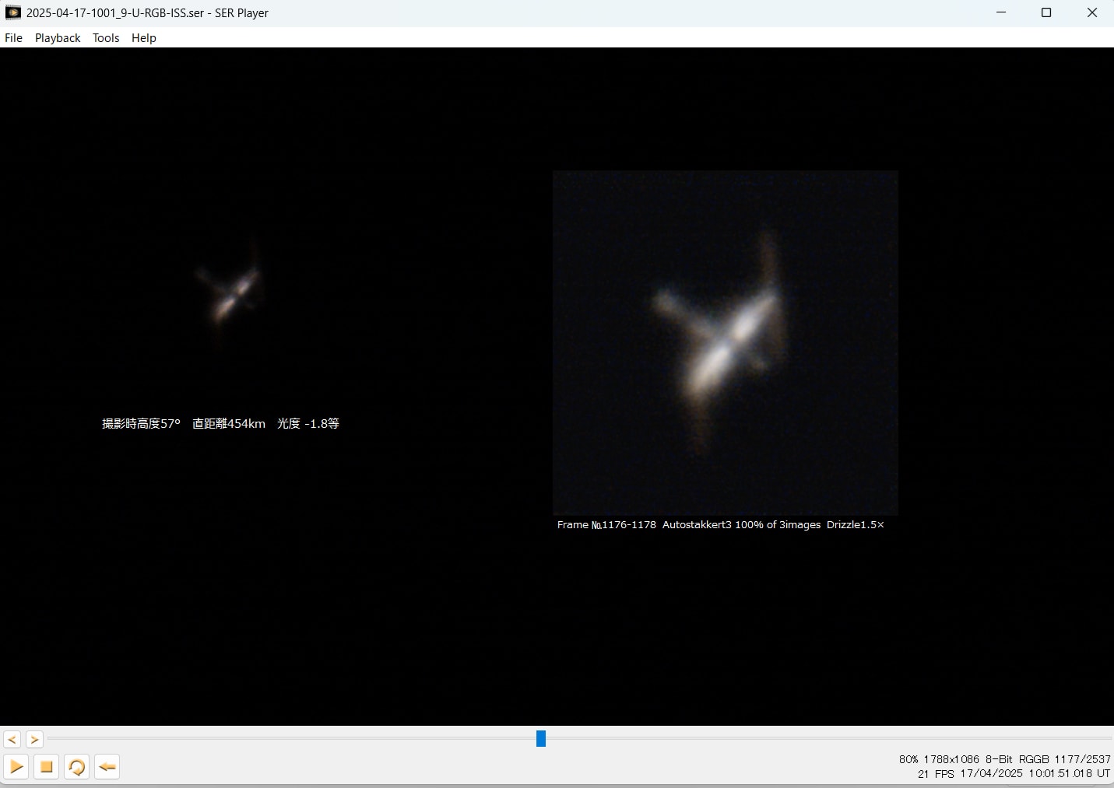Click the blue frame position slider handle
The image size is (1114, 788).
click(x=541, y=738)
